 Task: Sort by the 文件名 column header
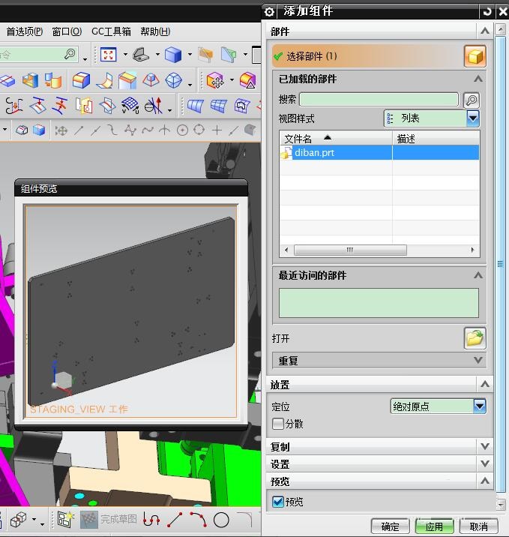pyautogui.click(x=335, y=138)
